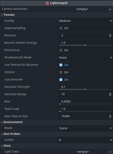Click the Max Texture Size stepper arrows
The image size is (113, 154).
point(110,116)
